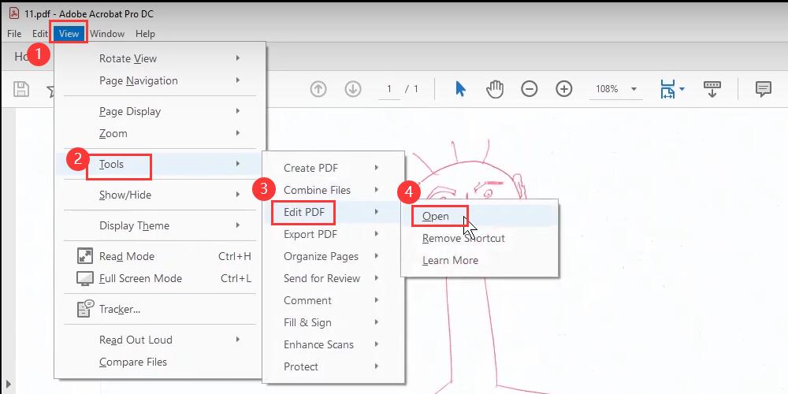The image size is (788, 394).
Task: Zoom out using the minus icon
Action: [x=530, y=89]
